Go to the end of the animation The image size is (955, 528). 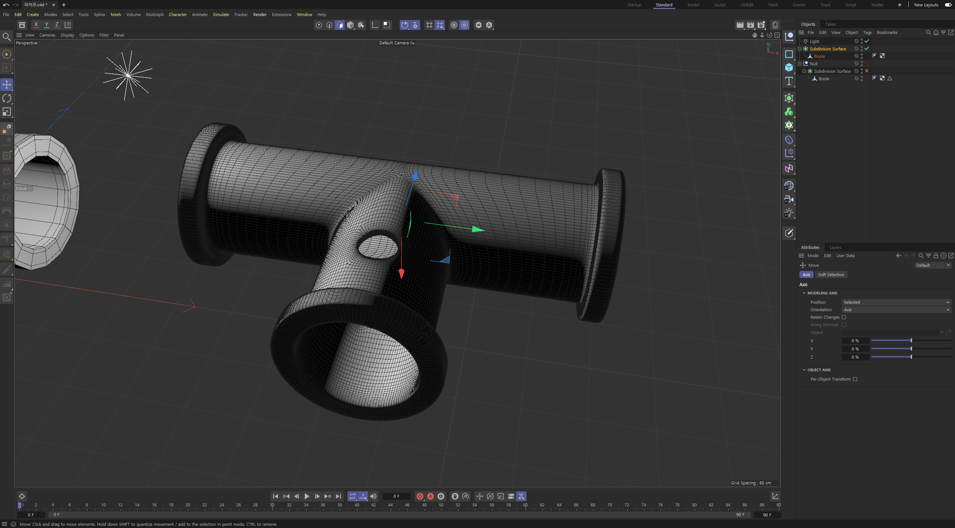338,496
